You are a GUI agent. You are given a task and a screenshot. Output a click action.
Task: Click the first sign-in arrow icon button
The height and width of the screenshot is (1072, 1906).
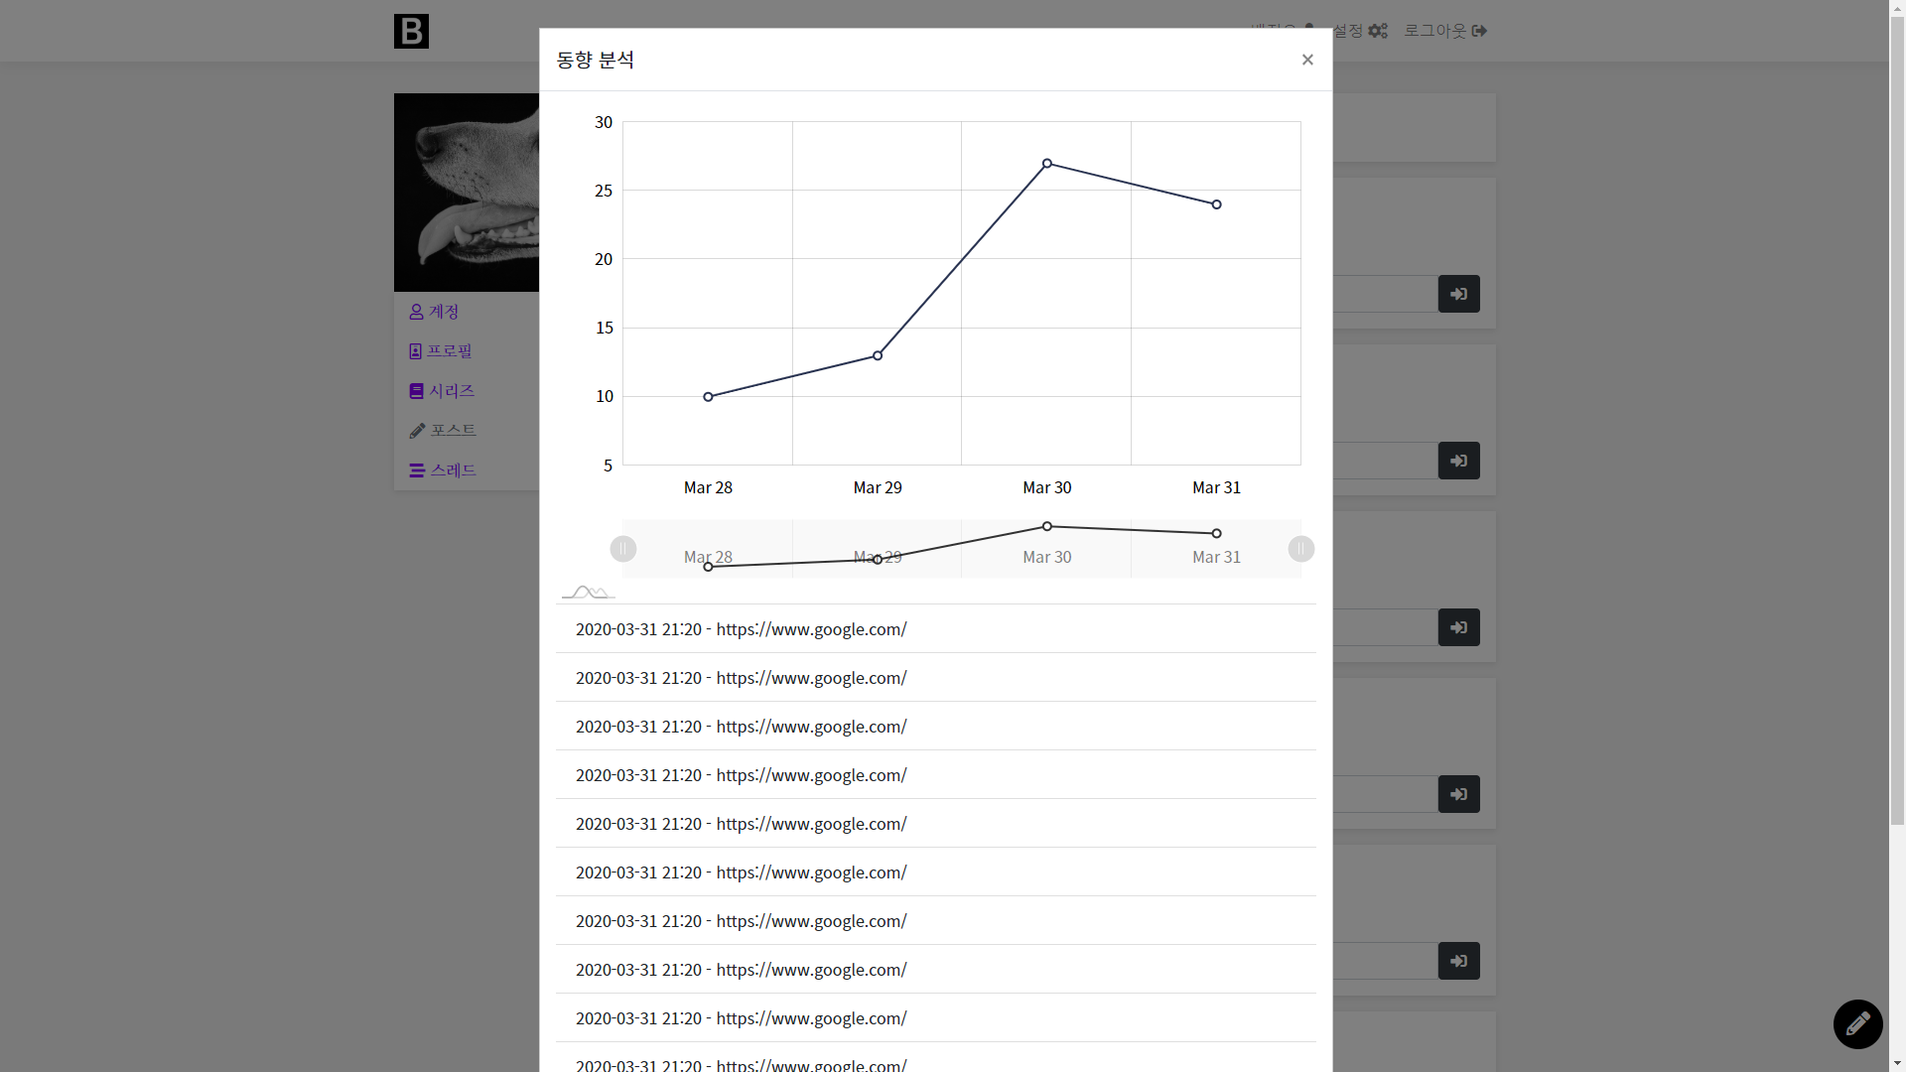click(x=1458, y=294)
